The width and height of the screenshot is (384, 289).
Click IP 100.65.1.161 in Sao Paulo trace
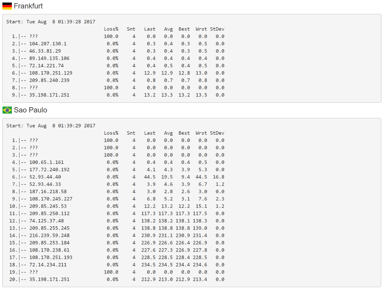46,162
